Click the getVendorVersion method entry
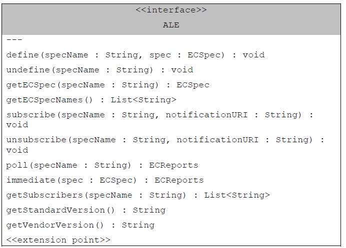 (x=80, y=225)
